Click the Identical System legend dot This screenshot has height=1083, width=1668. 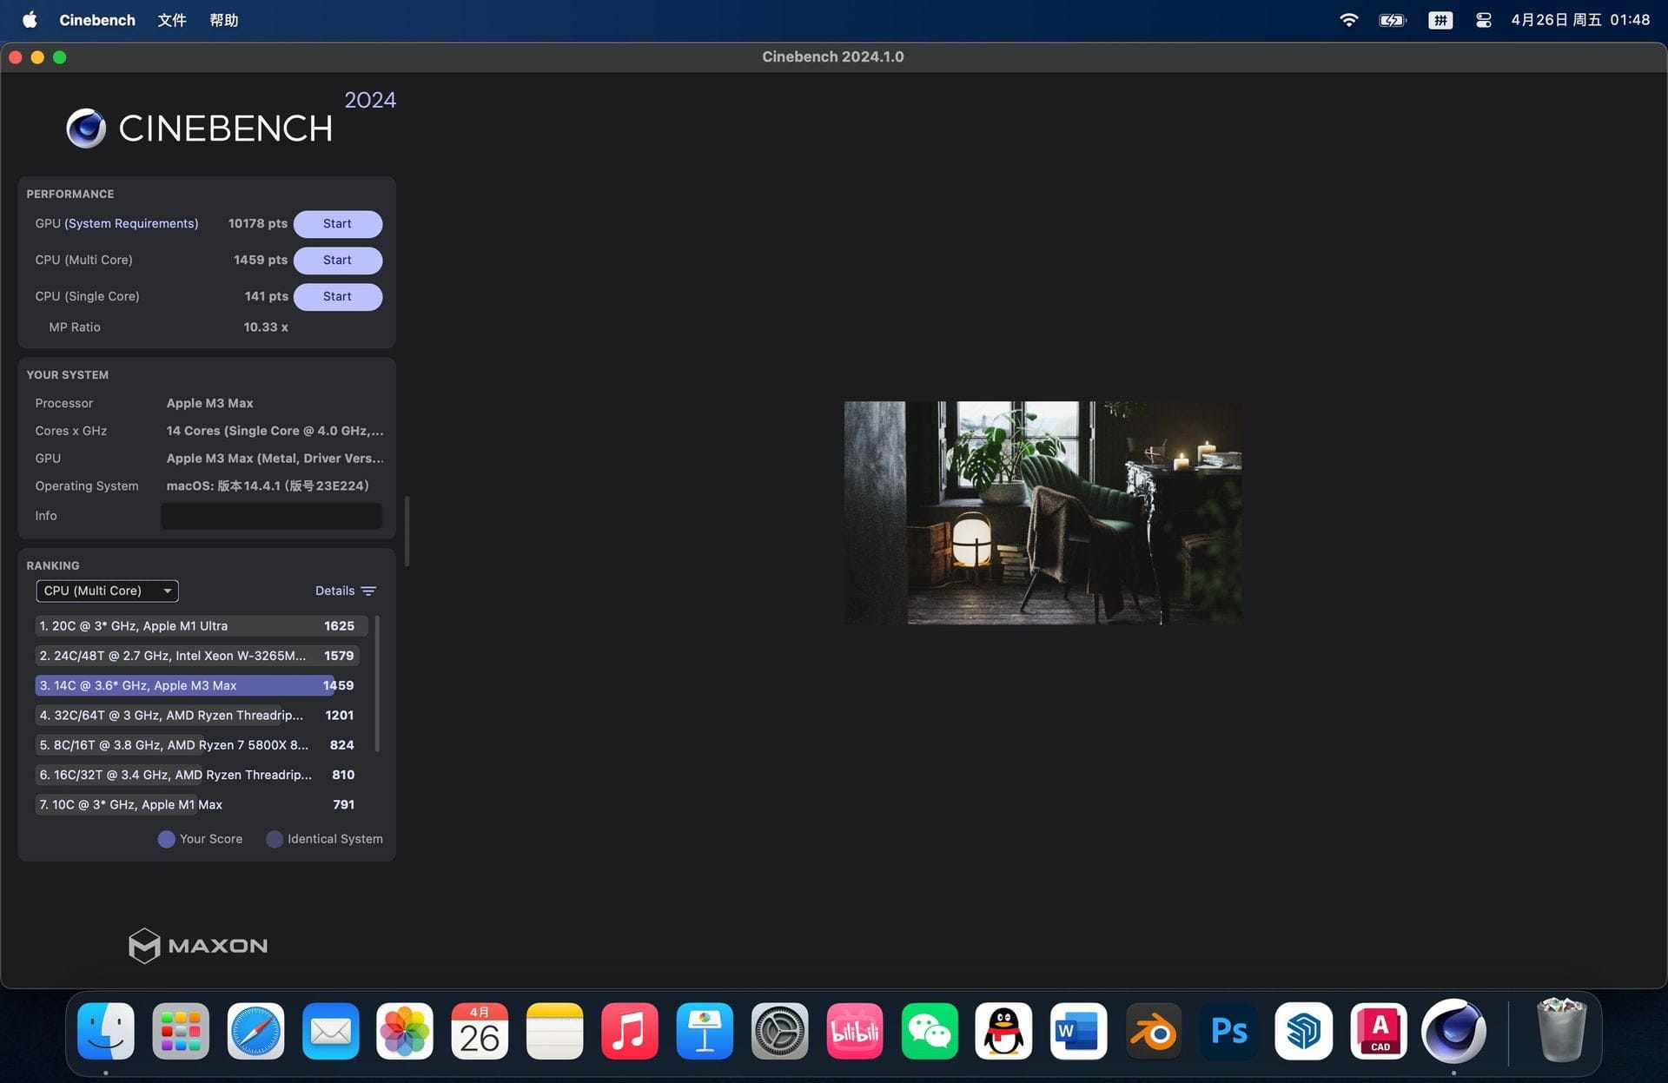pyautogui.click(x=275, y=839)
